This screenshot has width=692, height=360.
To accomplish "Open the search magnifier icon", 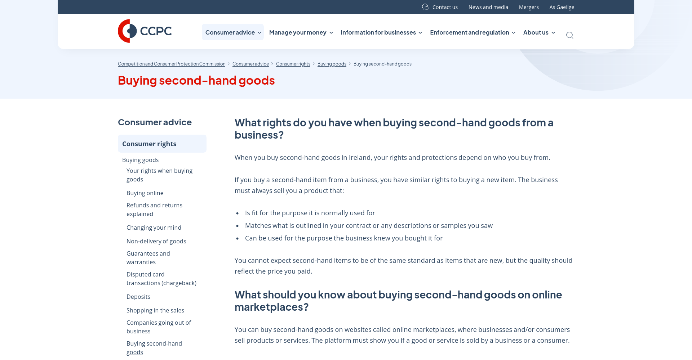I will pos(569,35).
